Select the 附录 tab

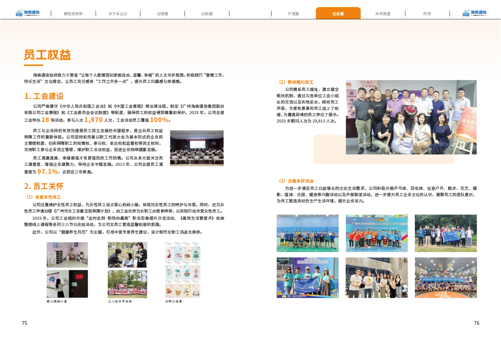[427, 13]
